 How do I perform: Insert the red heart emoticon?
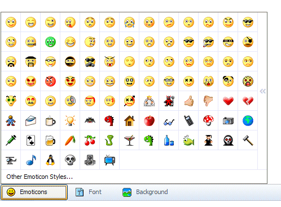point(228,101)
